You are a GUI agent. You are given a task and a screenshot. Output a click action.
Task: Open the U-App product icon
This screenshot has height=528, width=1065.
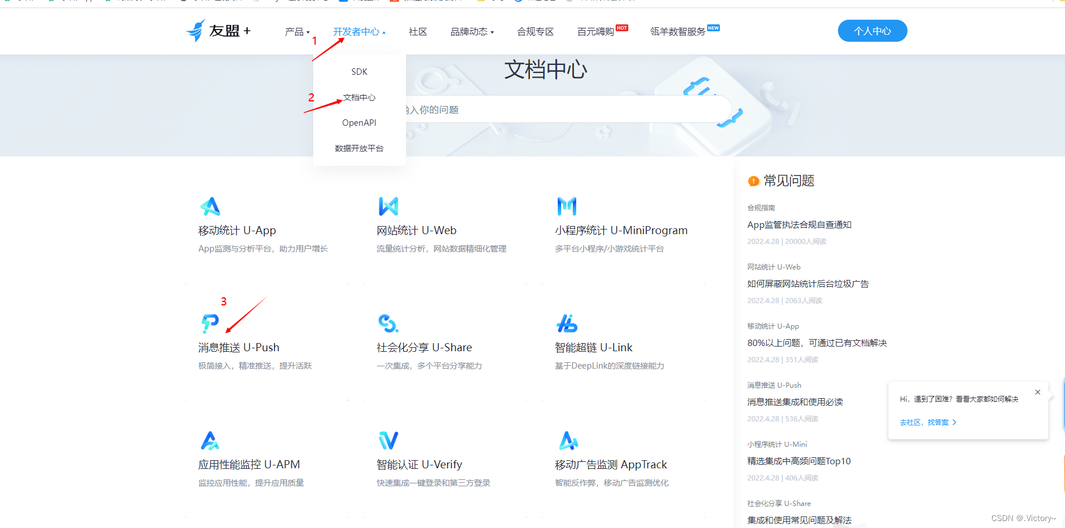pos(210,206)
